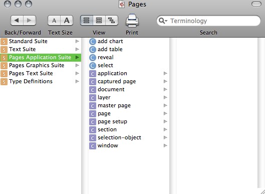This screenshot has height=194, width=265.
Task: Switch to hierarchy outline view mode
Action: (112, 21)
